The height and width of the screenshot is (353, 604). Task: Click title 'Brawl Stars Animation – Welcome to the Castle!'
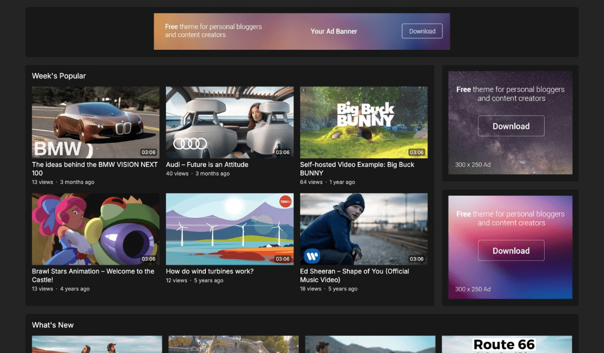pos(93,275)
